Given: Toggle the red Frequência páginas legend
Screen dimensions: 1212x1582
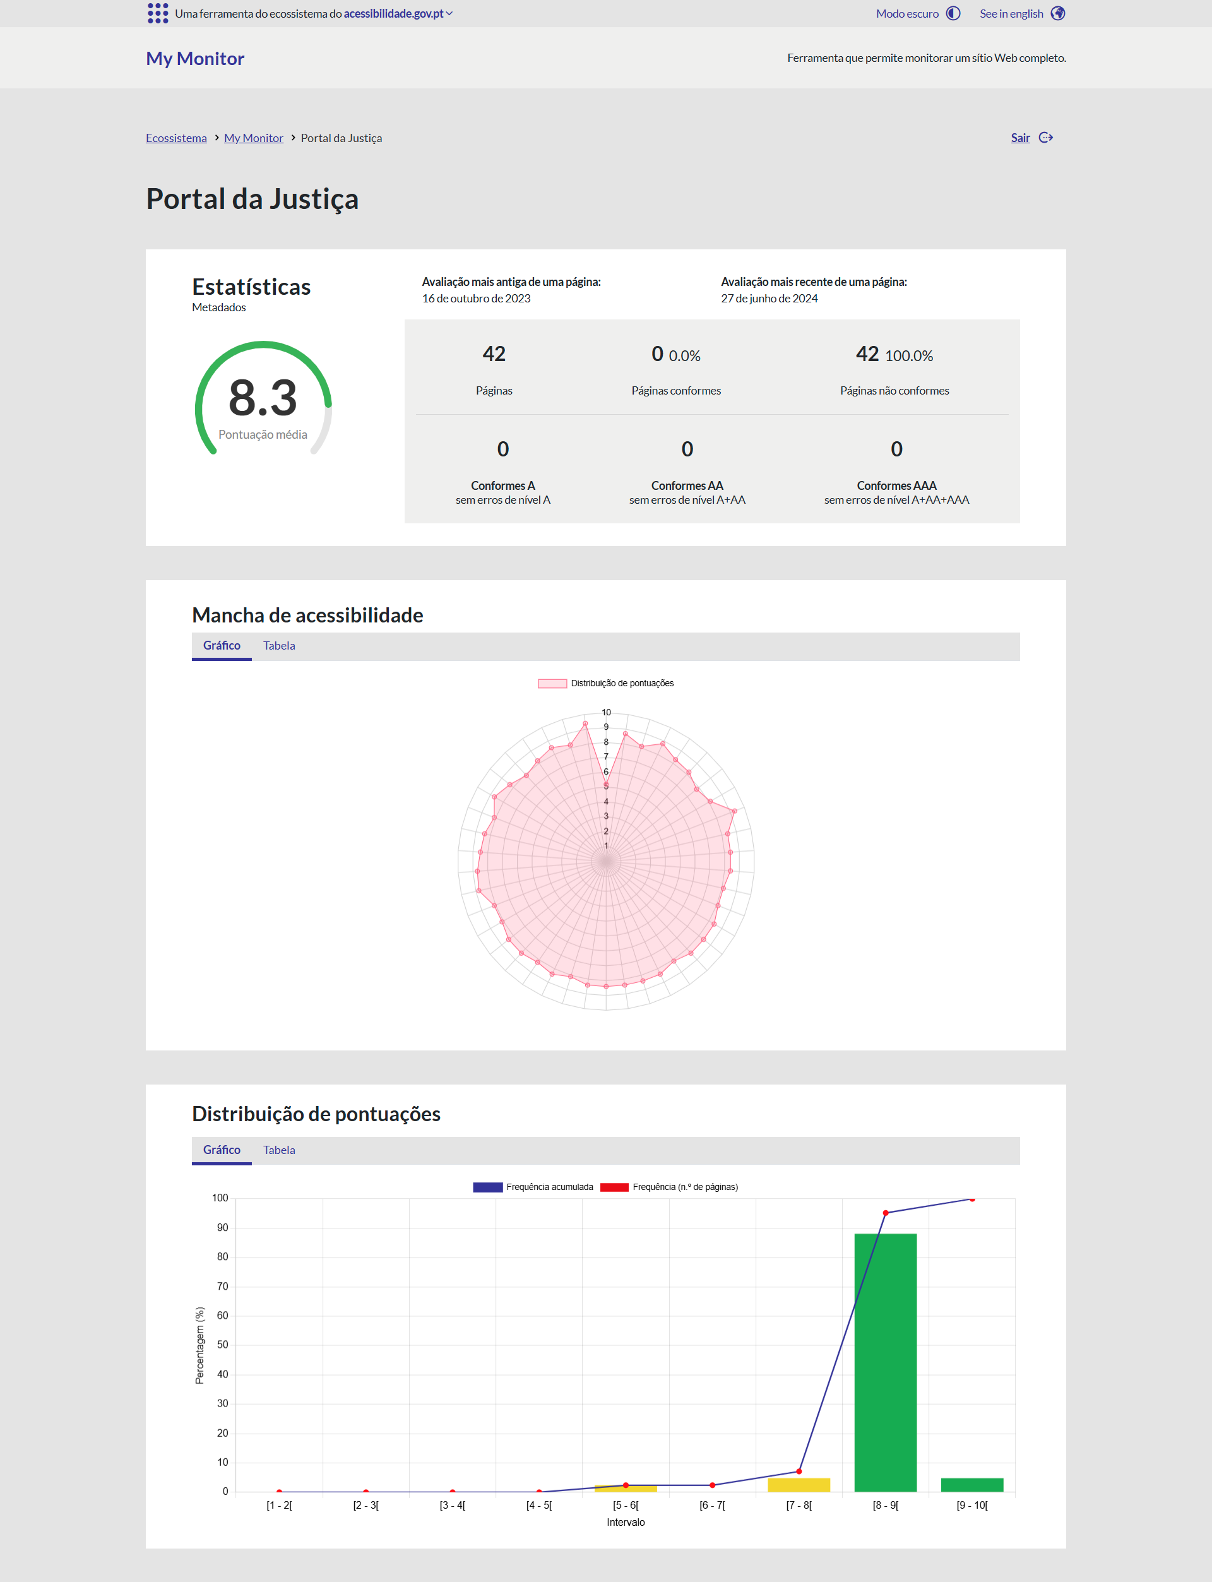Looking at the screenshot, I should (x=614, y=1187).
